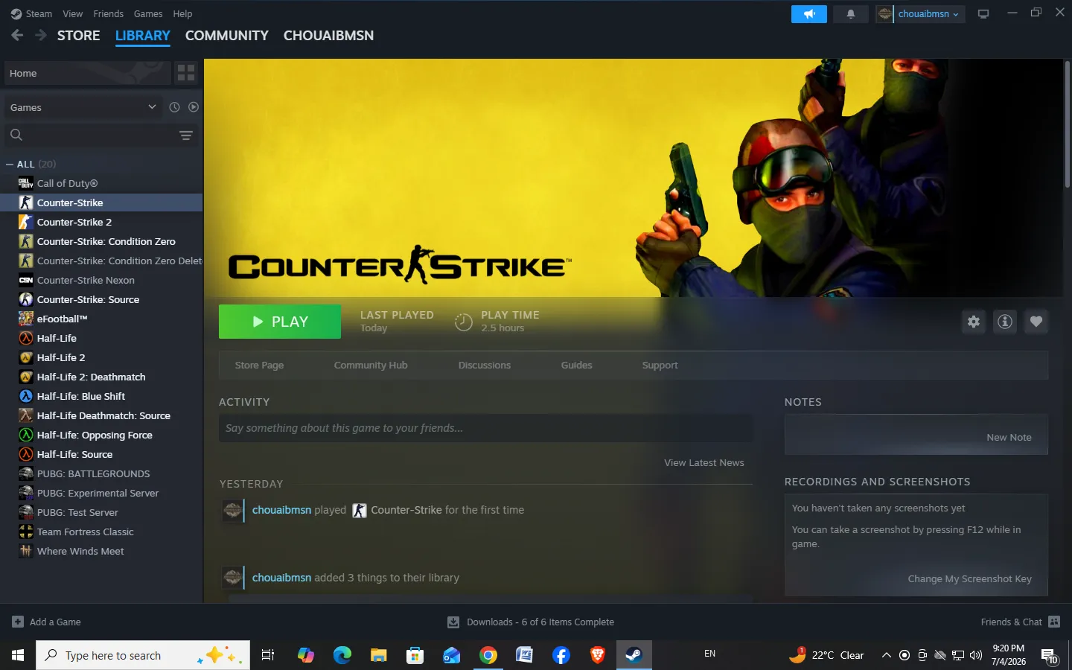
Task: Create a New Note
Action: point(1009,437)
